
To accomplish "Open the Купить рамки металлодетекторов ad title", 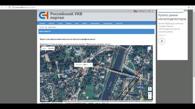I will pos(172,17).
